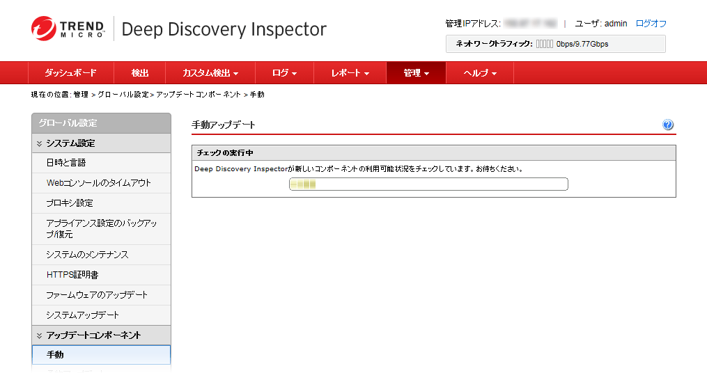Screen dimensions: 707x373
Task: Open アプライアンス設定のバックアップ/復元 page
Action: [x=102, y=229]
